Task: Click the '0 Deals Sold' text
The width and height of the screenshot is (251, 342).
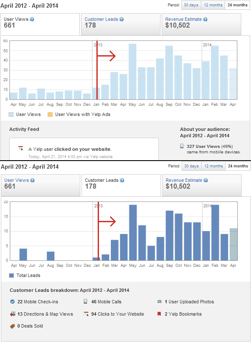Action: click(30, 326)
